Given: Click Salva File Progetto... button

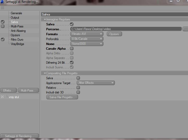Looking at the screenshot, I should (62, 97).
